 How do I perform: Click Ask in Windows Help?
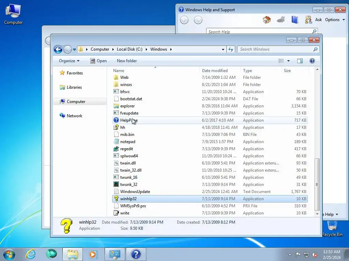[x=318, y=20]
